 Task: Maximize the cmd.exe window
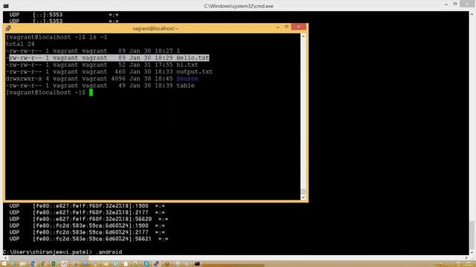pos(455,4)
